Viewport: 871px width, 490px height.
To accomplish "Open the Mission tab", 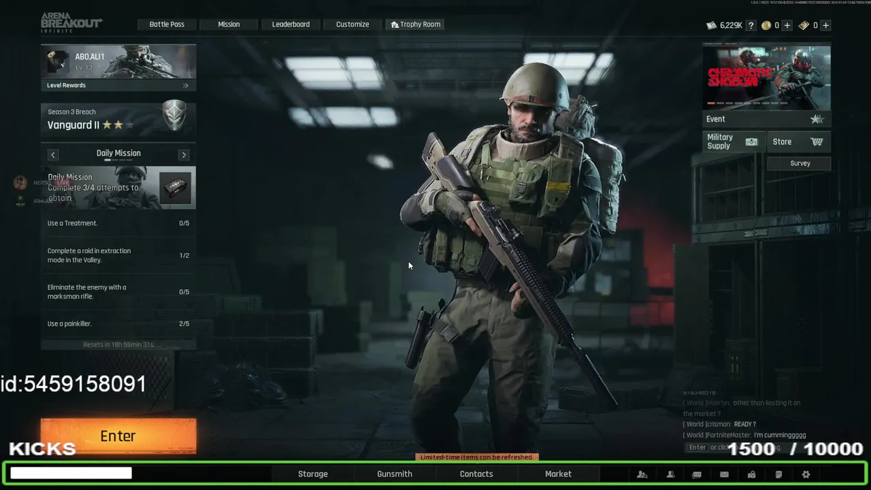I will [x=229, y=24].
